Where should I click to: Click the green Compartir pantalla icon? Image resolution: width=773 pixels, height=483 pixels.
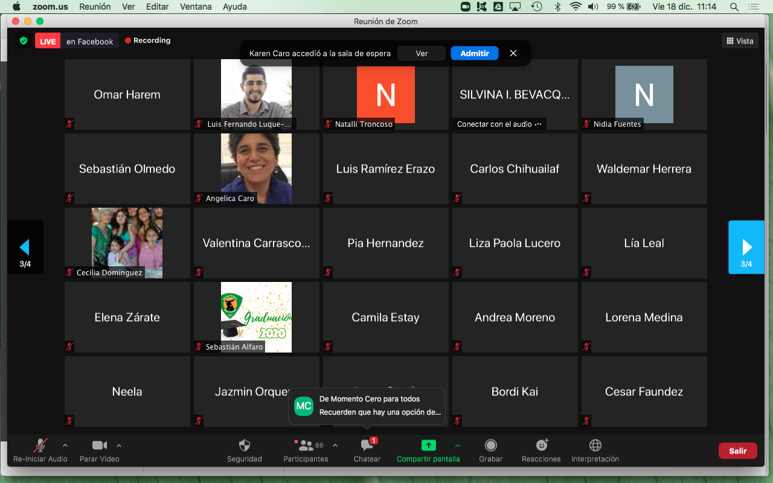[428, 446]
